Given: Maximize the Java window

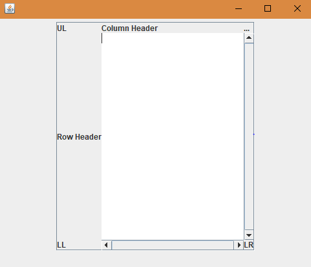Looking at the screenshot, I should click(x=268, y=8).
